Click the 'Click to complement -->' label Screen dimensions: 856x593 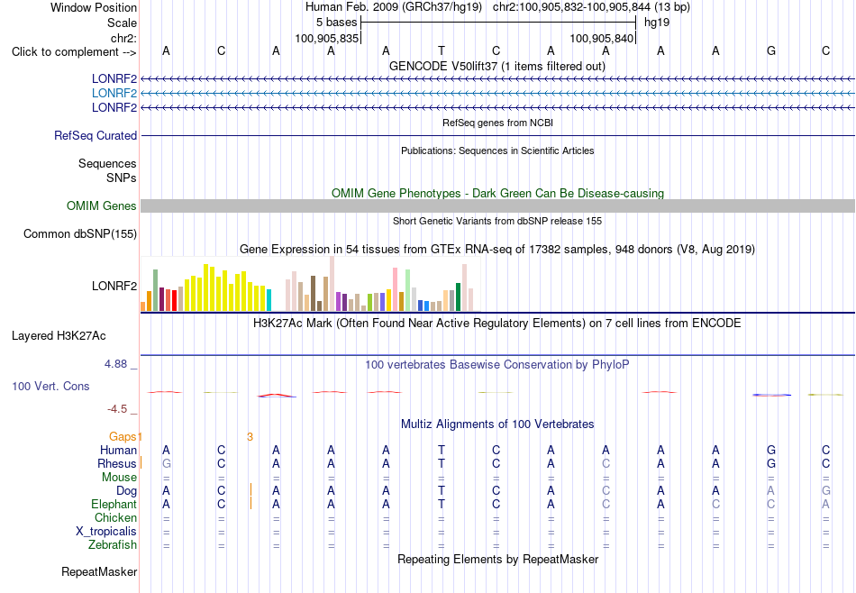pyautogui.click(x=74, y=52)
